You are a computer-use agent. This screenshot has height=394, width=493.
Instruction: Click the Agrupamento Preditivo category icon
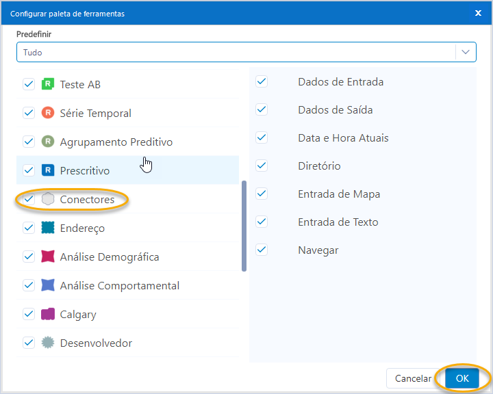[x=48, y=142]
